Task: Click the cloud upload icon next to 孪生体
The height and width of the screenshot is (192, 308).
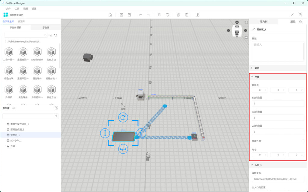Action: pos(14,108)
